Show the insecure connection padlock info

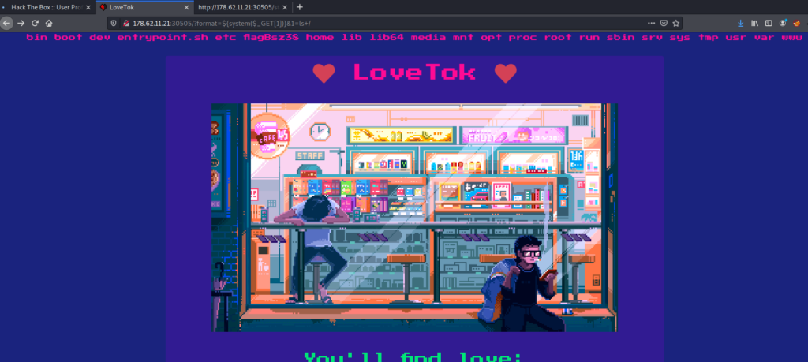[125, 23]
